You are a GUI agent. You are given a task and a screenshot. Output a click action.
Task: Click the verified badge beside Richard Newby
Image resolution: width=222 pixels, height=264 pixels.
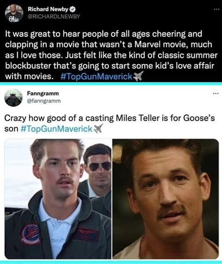[73, 9]
